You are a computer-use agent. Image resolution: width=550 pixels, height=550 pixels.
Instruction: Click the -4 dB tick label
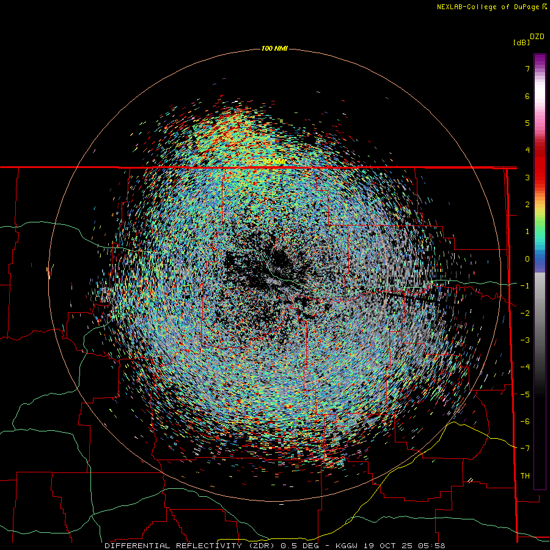click(x=525, y=367)
